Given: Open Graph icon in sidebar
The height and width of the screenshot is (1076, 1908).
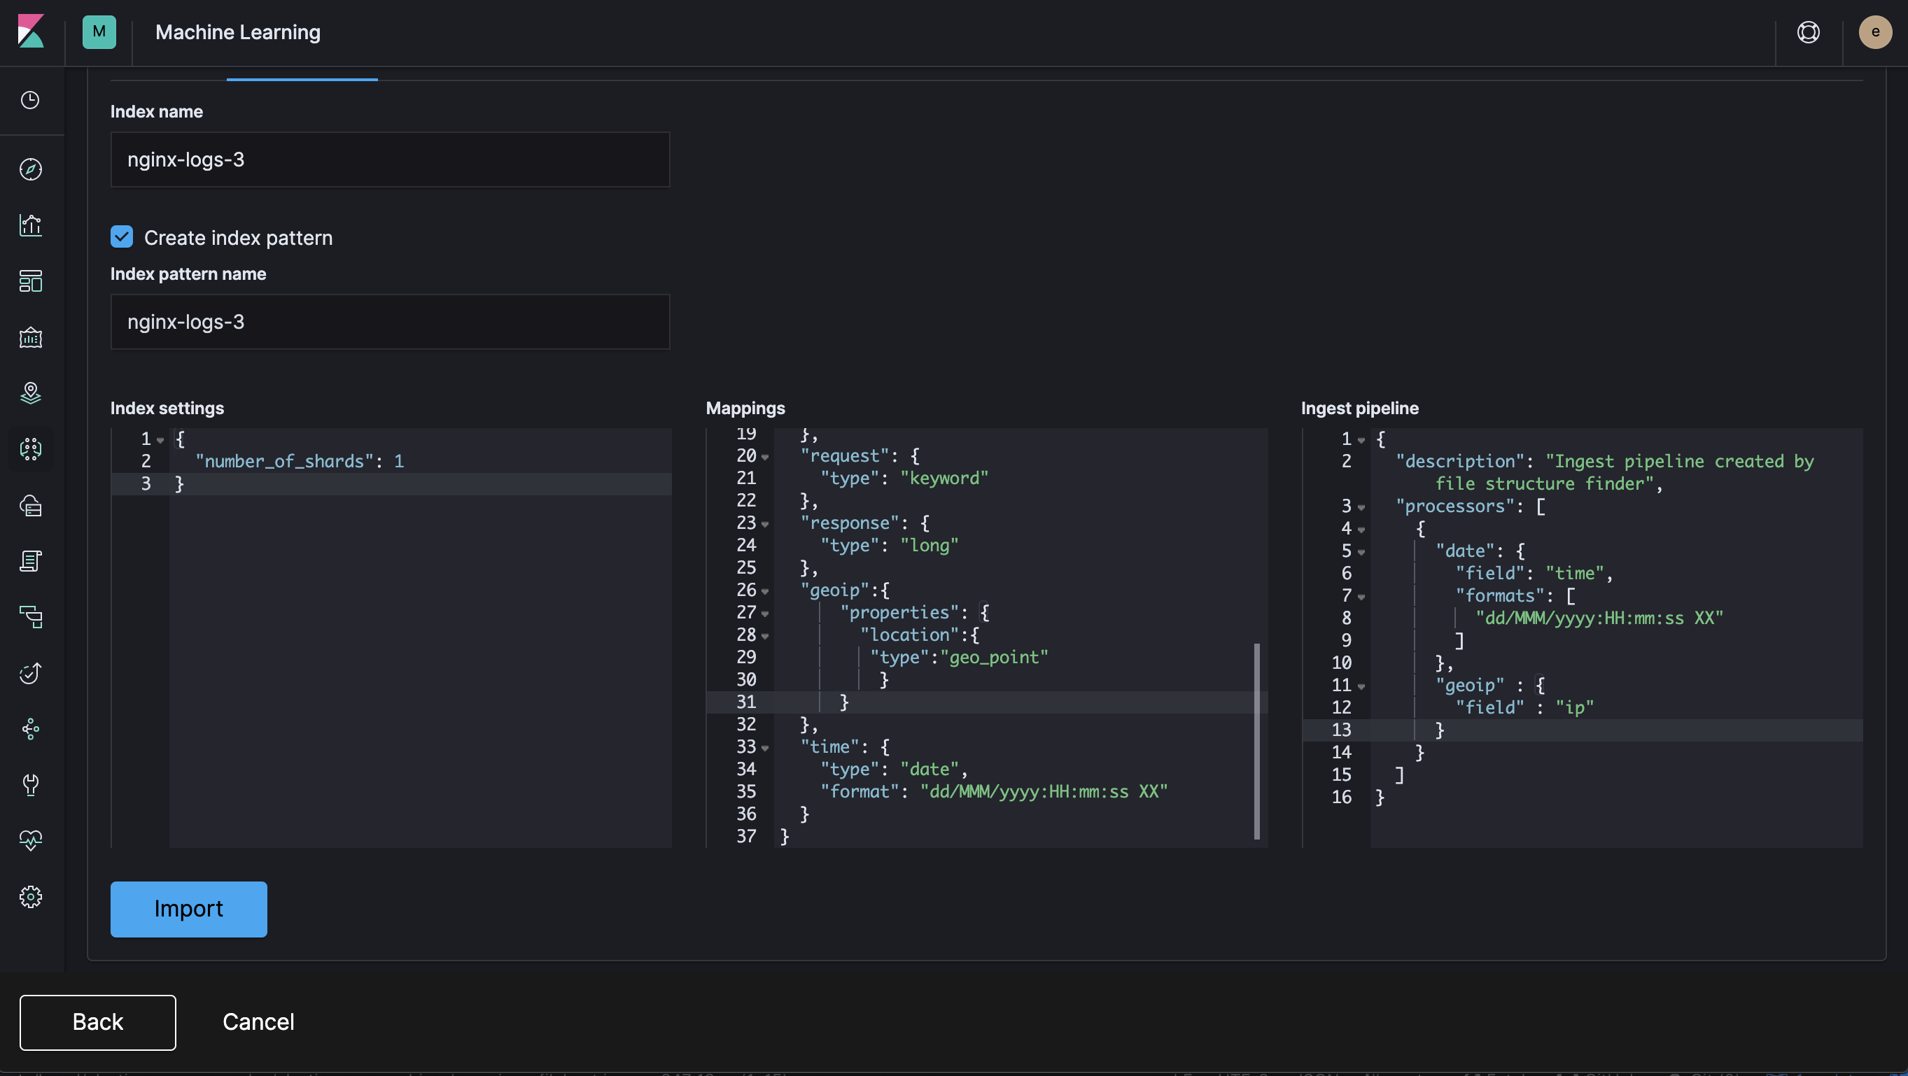Looking at the screenshot, I should click(30, 729).
